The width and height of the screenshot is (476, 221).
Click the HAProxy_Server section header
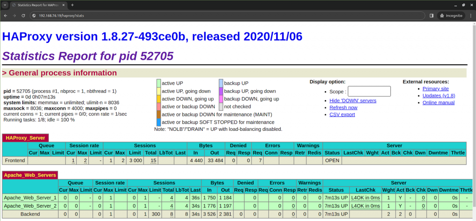[25, 138]
